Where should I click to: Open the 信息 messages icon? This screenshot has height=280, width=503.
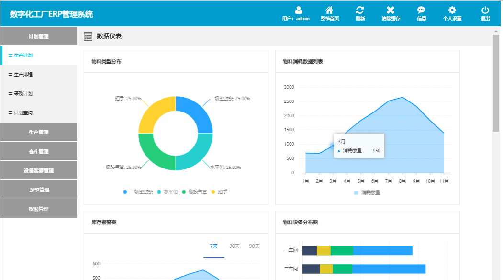point(421,10)
